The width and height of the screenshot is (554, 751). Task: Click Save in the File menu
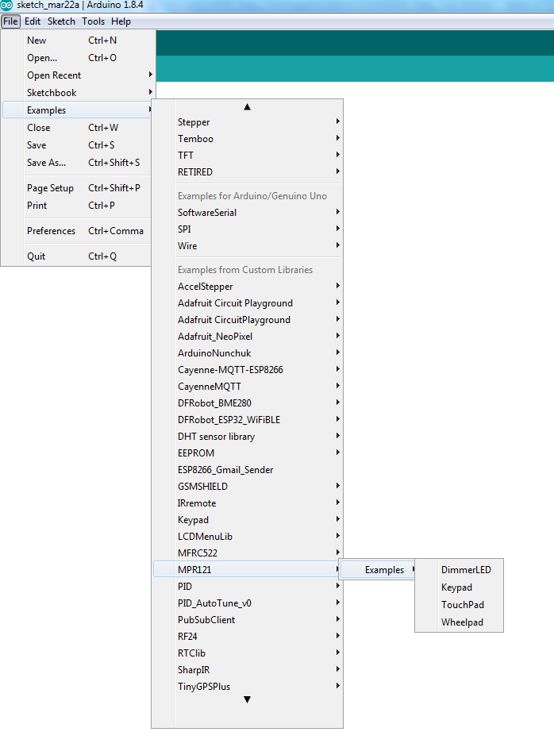tap(78, 145)
